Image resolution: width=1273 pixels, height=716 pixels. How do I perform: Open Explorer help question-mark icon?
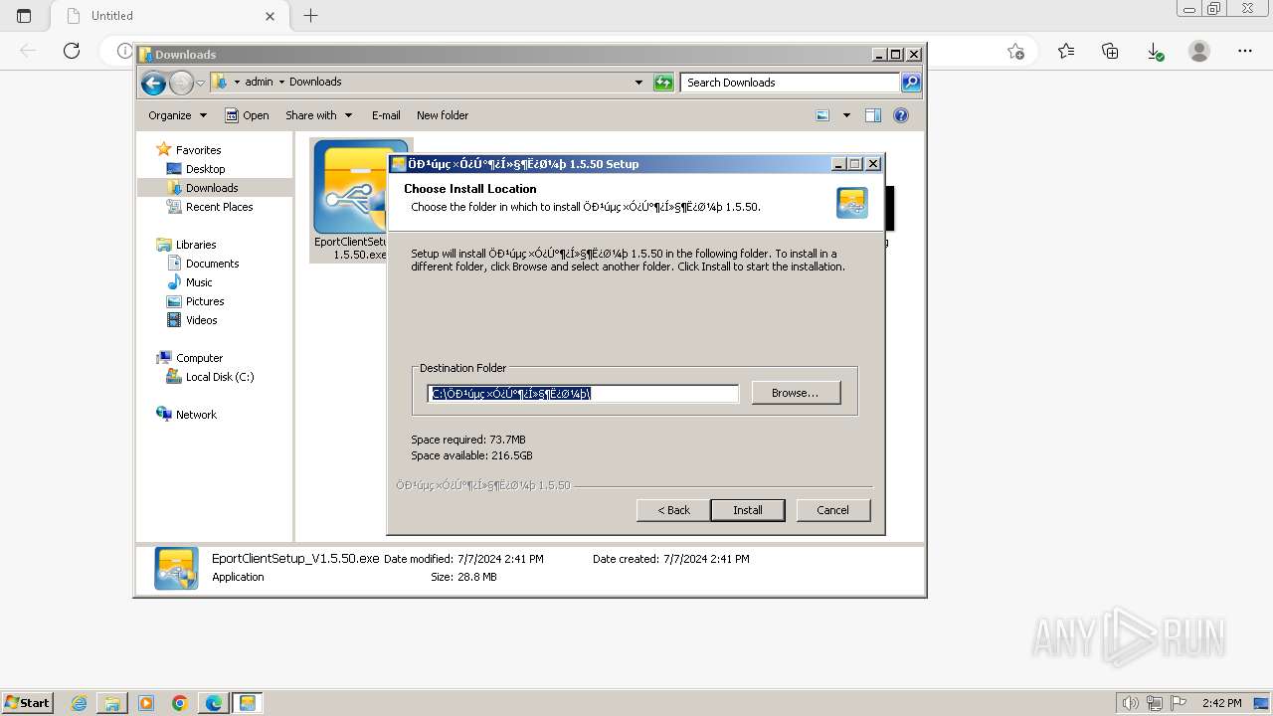tap(901, 115)
